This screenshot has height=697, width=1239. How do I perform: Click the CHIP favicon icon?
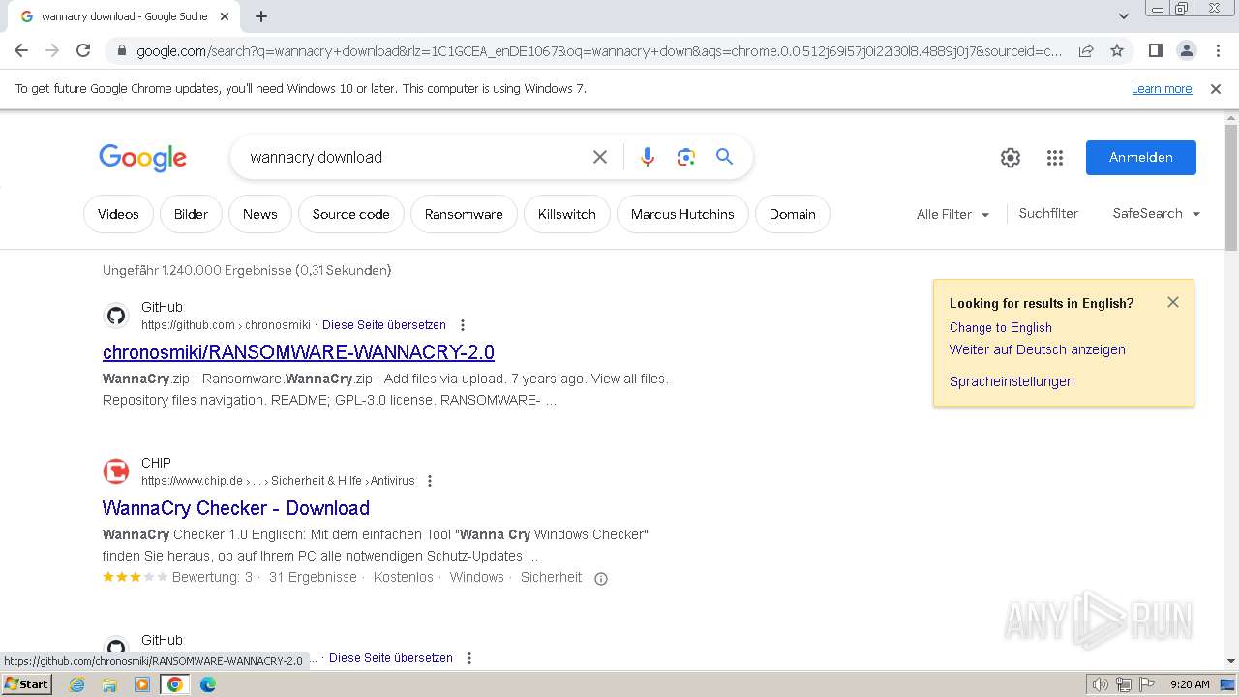[x=116, y=471]
